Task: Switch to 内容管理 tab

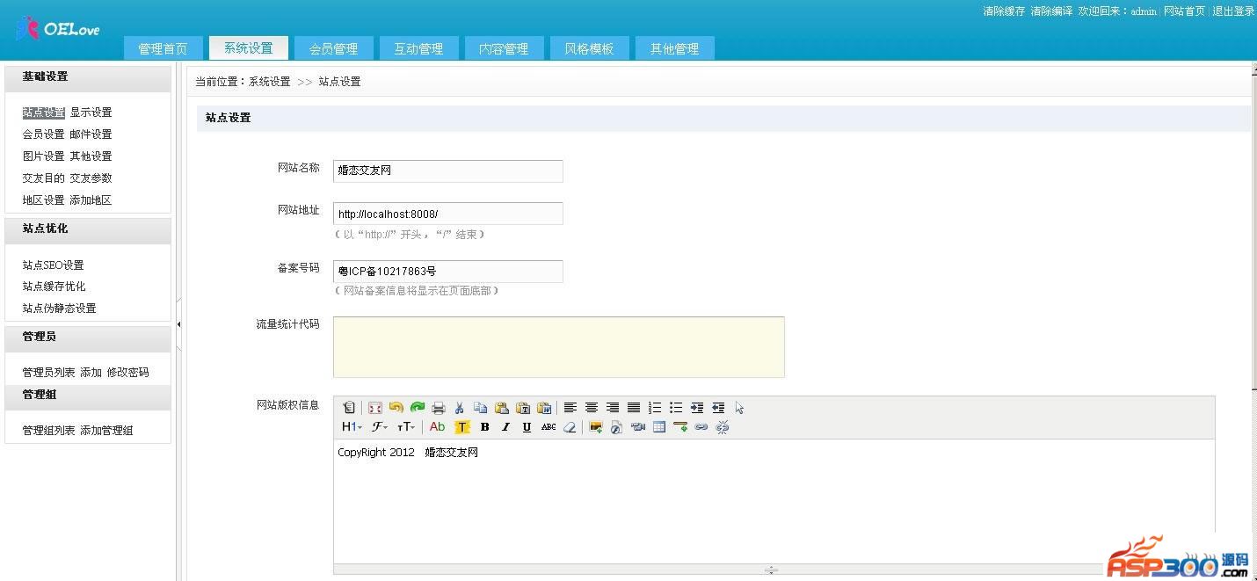Action: [504, 48]
